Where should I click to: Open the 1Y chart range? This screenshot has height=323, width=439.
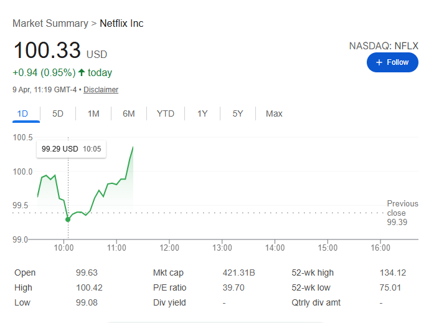tap(202, 114)
